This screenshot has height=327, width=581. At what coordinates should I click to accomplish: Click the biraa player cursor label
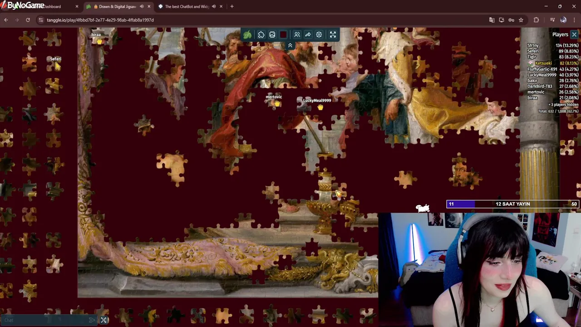click(96, 35)
